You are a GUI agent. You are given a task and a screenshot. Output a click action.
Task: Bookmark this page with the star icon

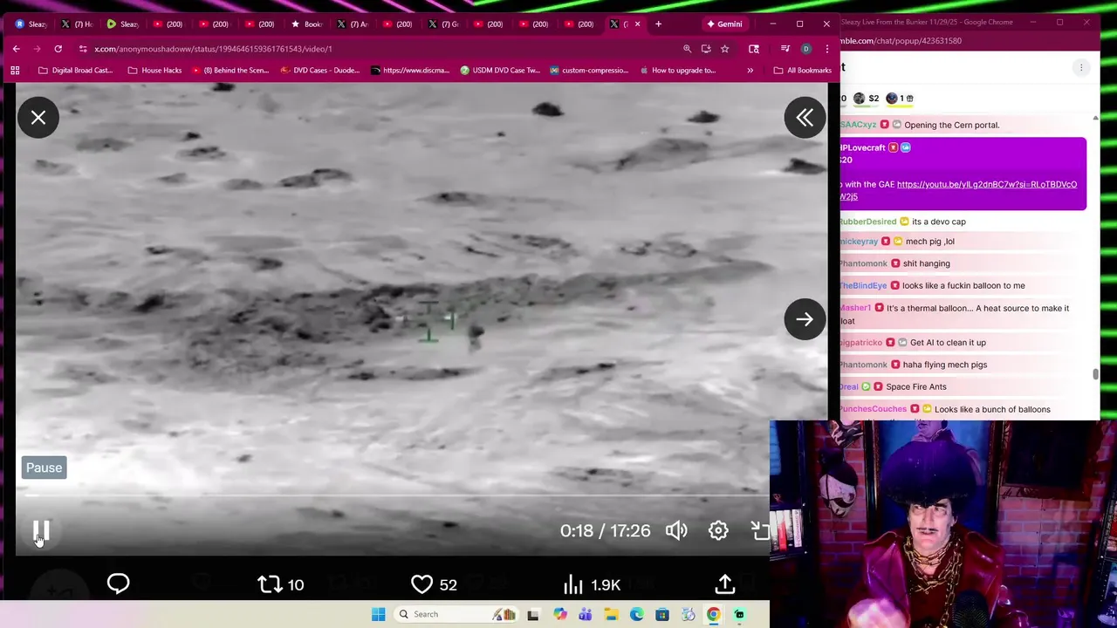point(724,49)
